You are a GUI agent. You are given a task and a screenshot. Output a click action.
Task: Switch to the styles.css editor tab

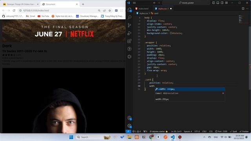pos(162,9)
